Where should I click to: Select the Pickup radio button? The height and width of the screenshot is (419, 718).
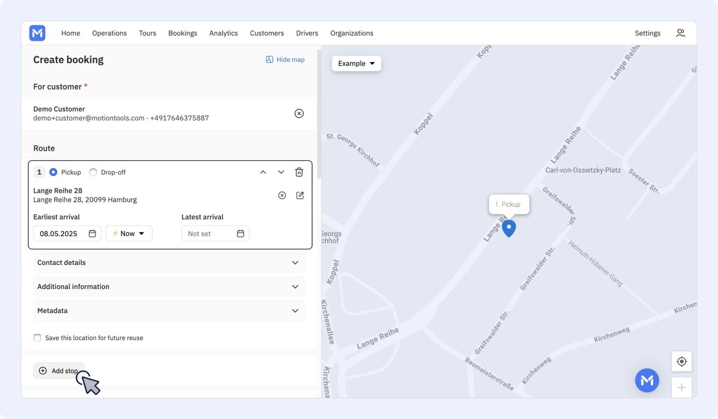point(53,172)
